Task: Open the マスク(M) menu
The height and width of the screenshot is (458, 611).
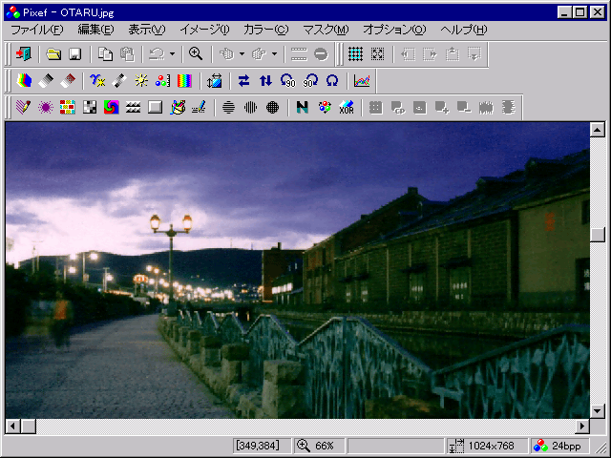Action: pyautogui.click(x=326, y=30)
